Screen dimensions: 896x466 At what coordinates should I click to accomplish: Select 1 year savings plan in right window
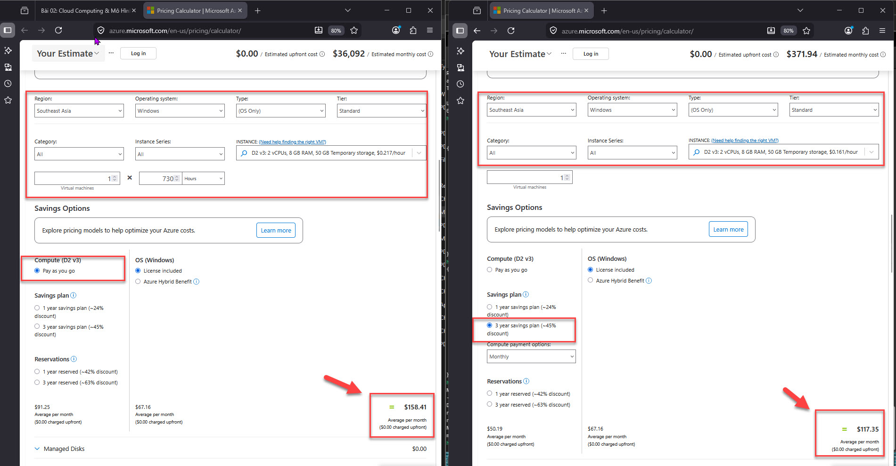click(x=490, y=307)
